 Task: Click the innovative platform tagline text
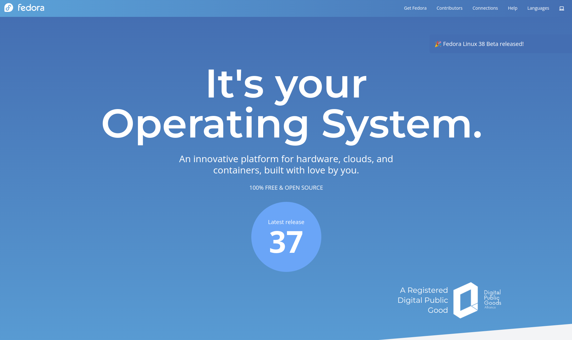pyautogui.click(x=286, y=165)
